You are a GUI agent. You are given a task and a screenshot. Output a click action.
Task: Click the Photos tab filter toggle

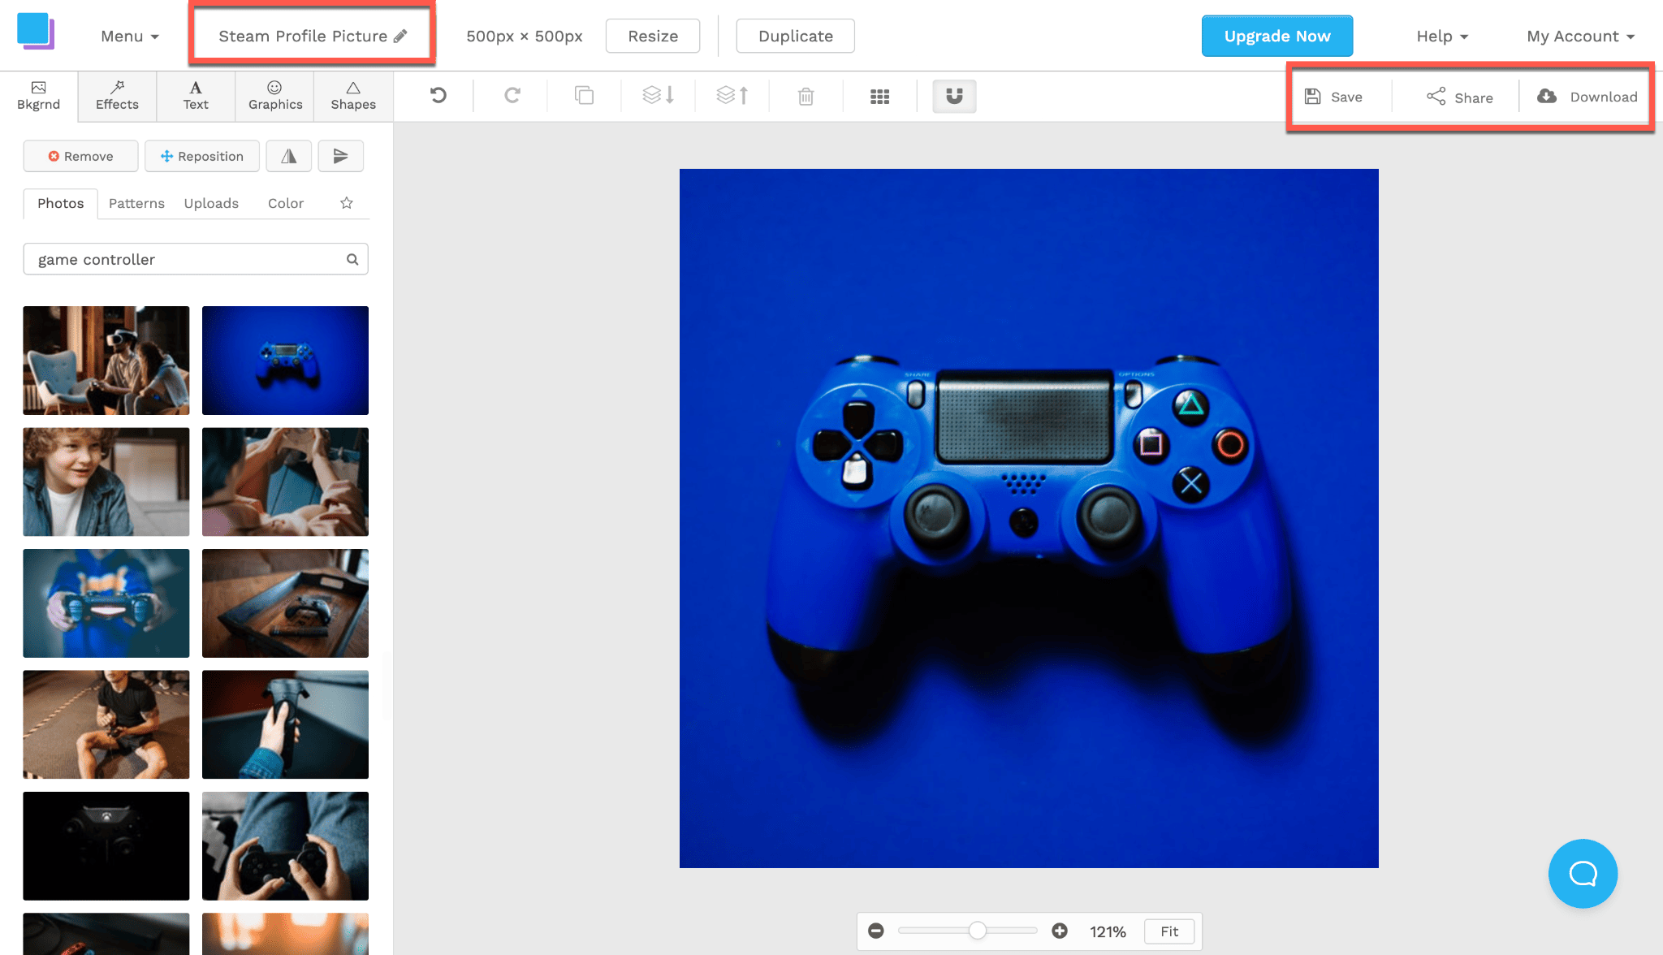(x=59, y=203)
